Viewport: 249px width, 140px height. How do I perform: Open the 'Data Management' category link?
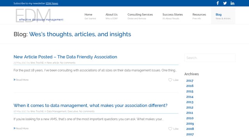coord(56,111)
